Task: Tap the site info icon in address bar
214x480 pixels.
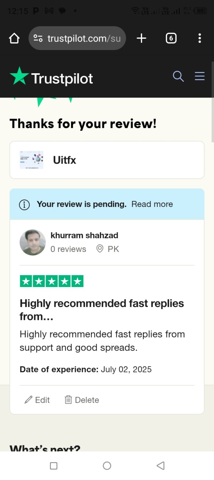Action: pyautogui.click(x=38, y=38)
